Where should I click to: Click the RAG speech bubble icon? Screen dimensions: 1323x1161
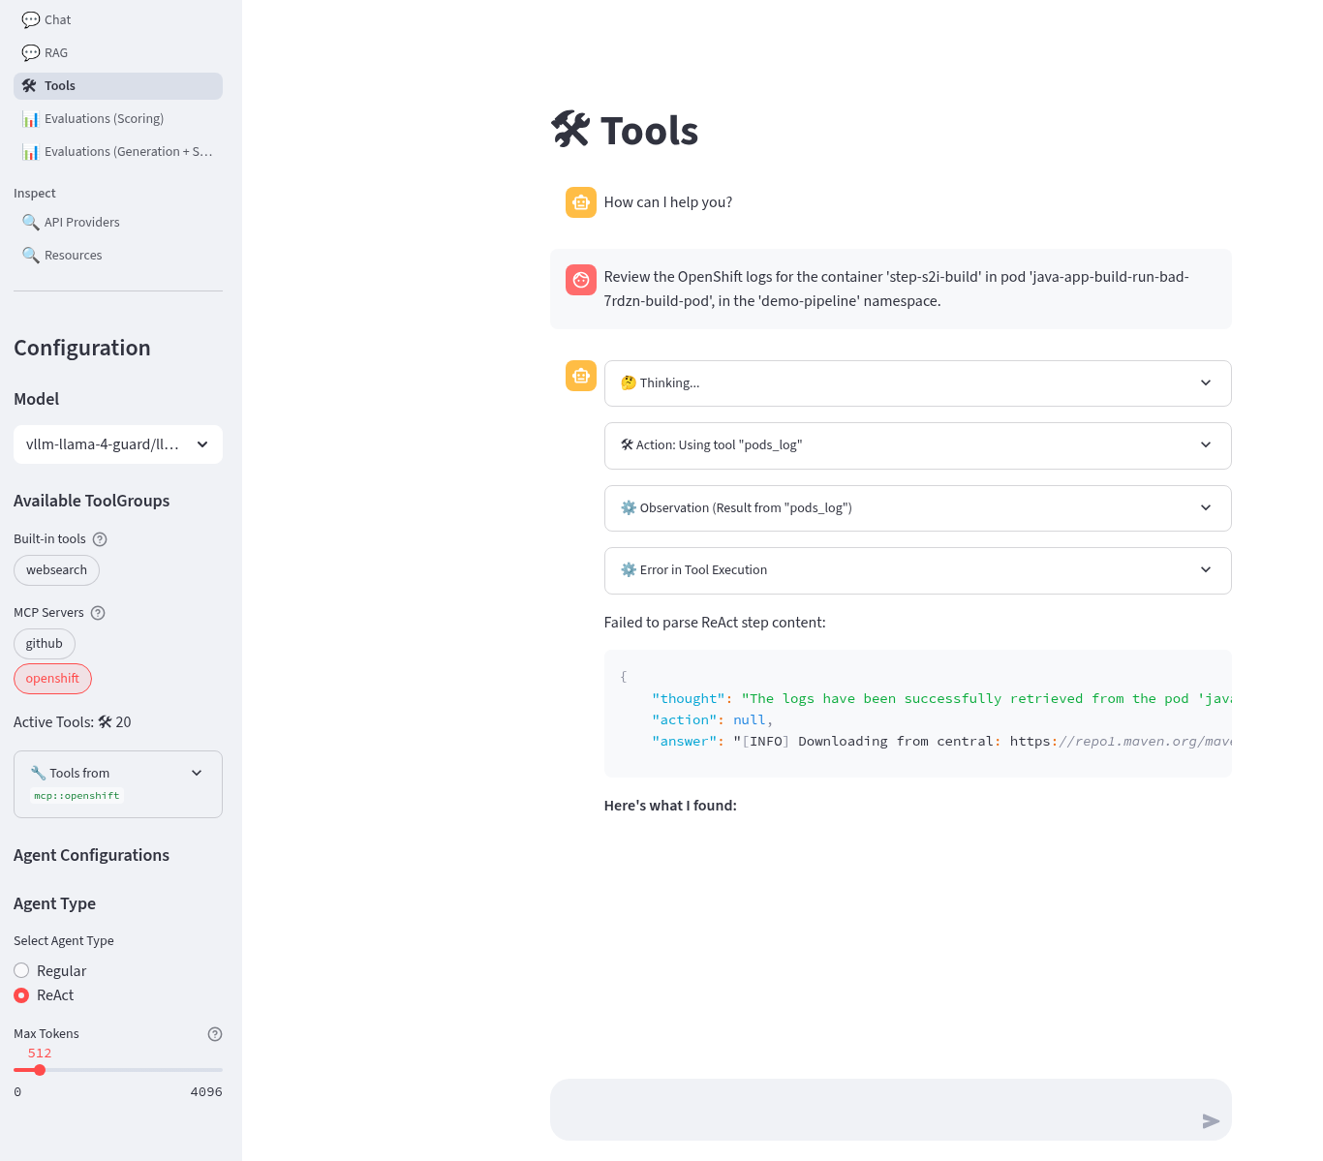click(31, 52)
